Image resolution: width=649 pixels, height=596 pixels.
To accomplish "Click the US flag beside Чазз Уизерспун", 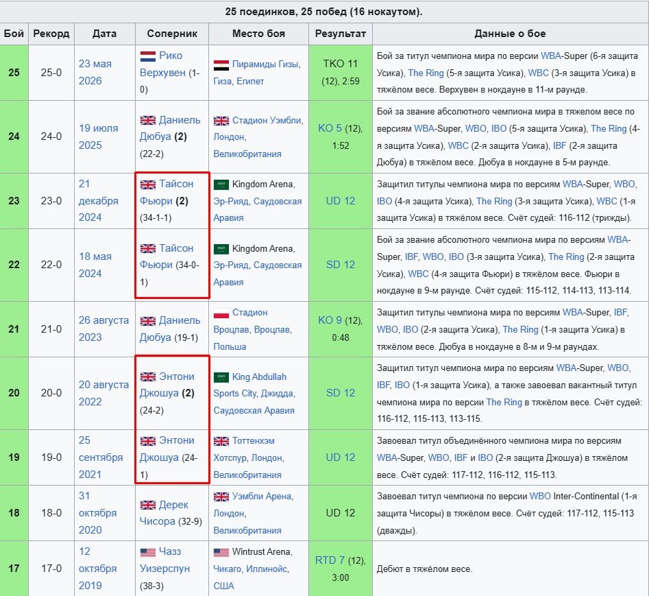I will coord(148,552).
